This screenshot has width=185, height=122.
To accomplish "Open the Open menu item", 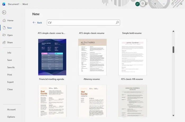I will 10,35.
